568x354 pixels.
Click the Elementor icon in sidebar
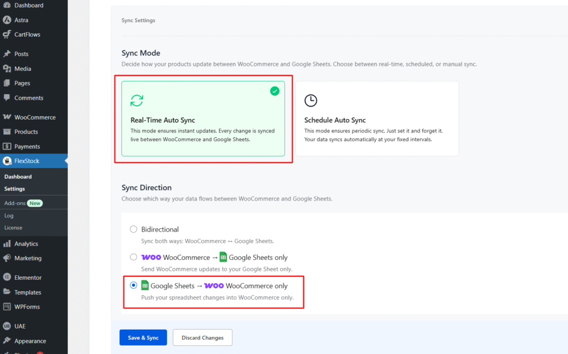coord(7,277)
